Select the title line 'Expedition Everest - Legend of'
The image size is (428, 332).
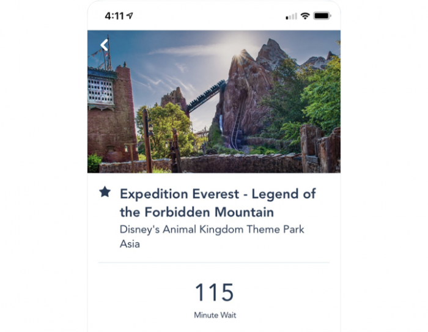pyautogui.click(x=218, y=194)
